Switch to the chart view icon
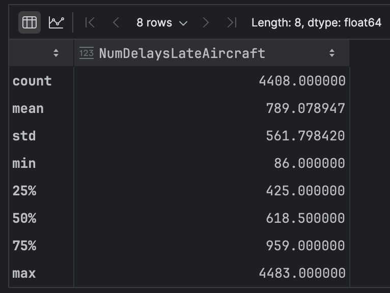Viewport: 390px width, 293px height. coord(57,22)
